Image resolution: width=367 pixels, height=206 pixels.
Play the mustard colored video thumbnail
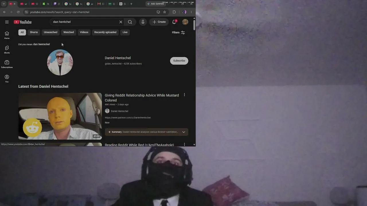[x=60, y=116]
